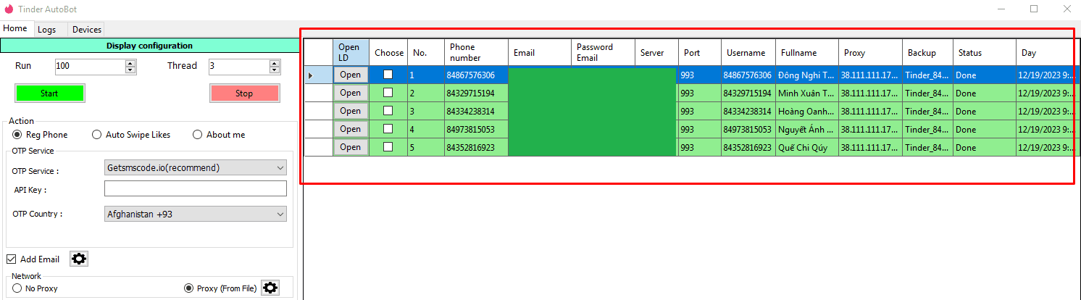
Task: Click Username cell 84334238314
Action: point(748,112)
